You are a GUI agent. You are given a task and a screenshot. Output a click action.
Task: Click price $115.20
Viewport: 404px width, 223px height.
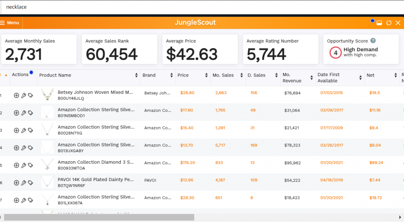pyautogui.click(x=188, y=162)
